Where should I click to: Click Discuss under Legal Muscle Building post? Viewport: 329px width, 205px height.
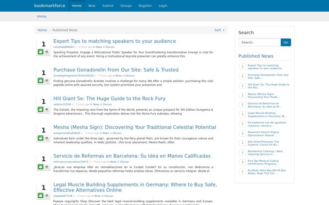tap(109, 196)
